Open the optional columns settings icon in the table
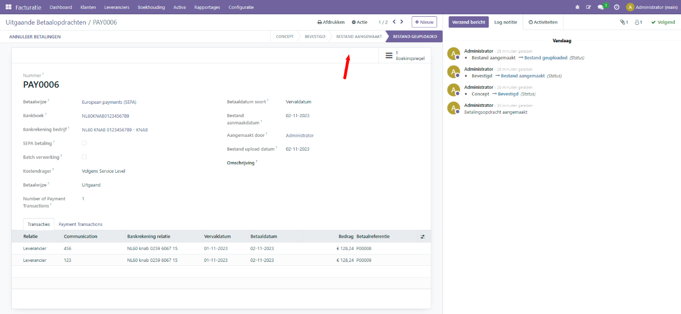The image size is (681, 314). (x=422, y=237)
